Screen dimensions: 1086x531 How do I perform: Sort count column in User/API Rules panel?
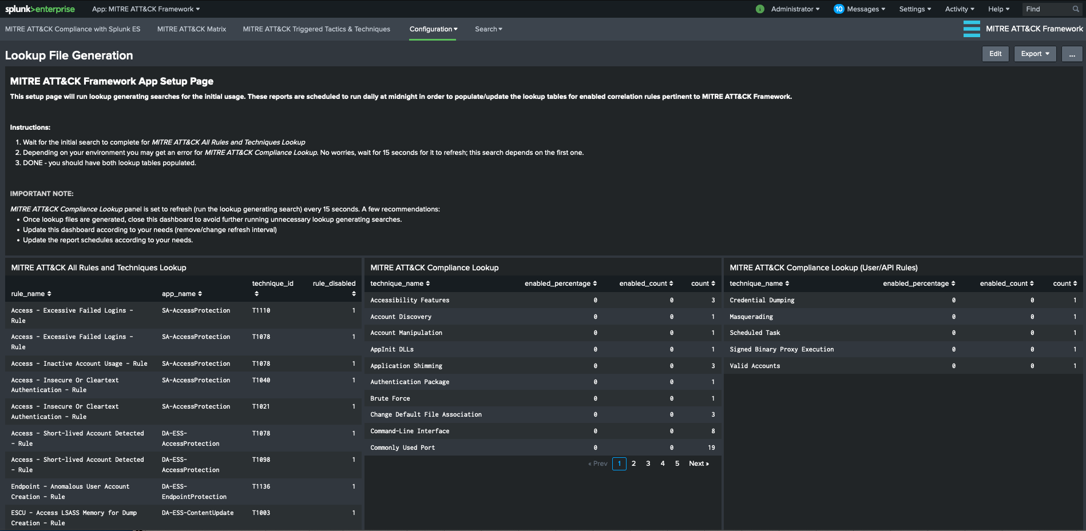(x=1065, y=284)
